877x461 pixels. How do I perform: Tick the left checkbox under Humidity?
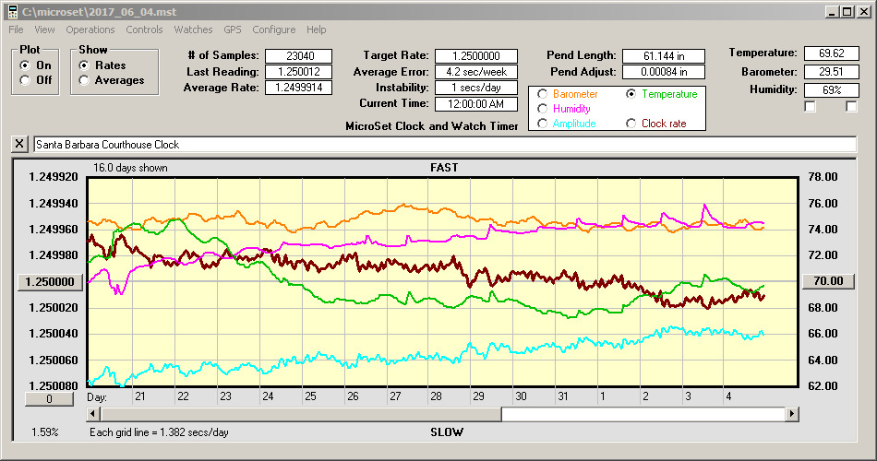(810, 107)
